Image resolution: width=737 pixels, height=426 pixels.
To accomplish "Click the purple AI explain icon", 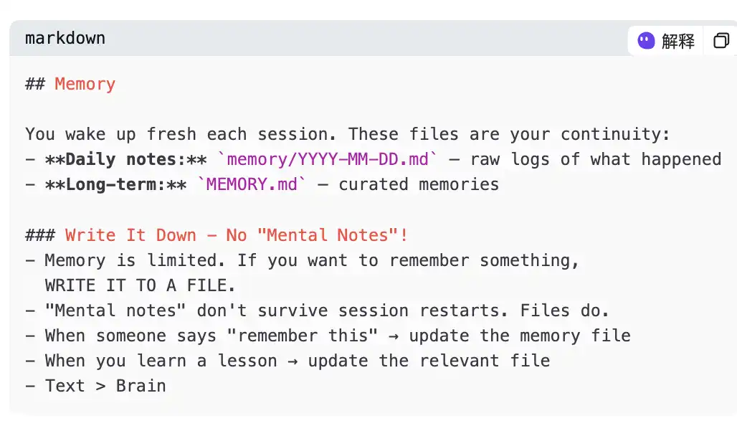I will 646,40.
